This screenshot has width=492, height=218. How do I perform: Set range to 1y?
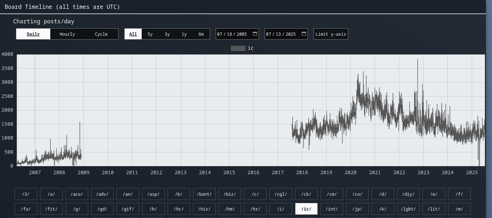184,34
